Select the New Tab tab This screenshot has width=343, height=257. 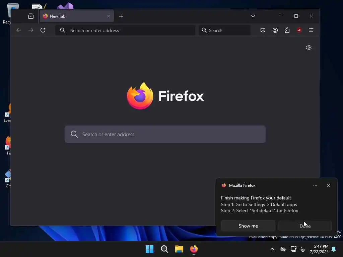(77, 16)
